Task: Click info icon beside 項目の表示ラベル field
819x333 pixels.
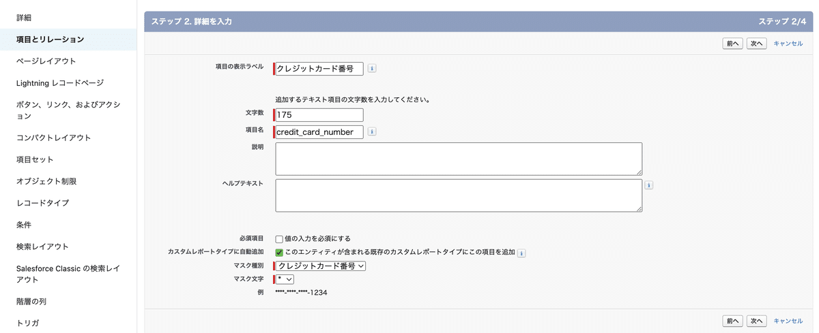Action: tap(372, 69)
